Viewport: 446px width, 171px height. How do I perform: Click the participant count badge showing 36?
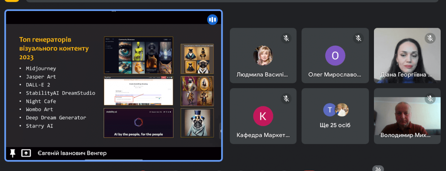378,169
